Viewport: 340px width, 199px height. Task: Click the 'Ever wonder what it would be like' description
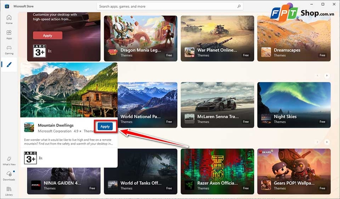point(68,142)
